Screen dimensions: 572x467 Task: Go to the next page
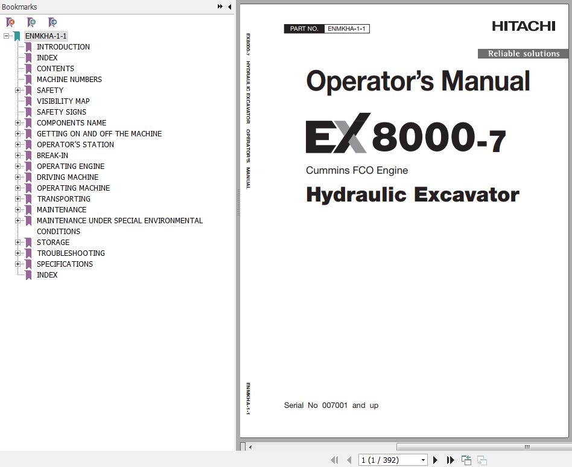(435, 460)
